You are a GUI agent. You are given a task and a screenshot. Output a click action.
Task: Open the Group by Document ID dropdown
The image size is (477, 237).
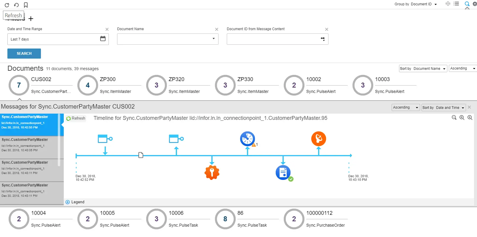tap(416, 4)
